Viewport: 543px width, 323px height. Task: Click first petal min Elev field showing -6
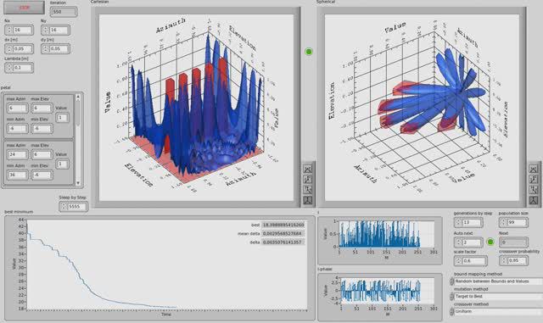(x=42, y=129)
